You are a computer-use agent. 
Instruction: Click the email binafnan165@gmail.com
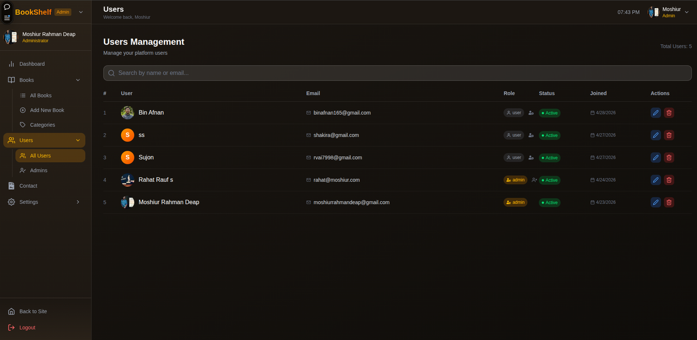(x=342, y=113)
